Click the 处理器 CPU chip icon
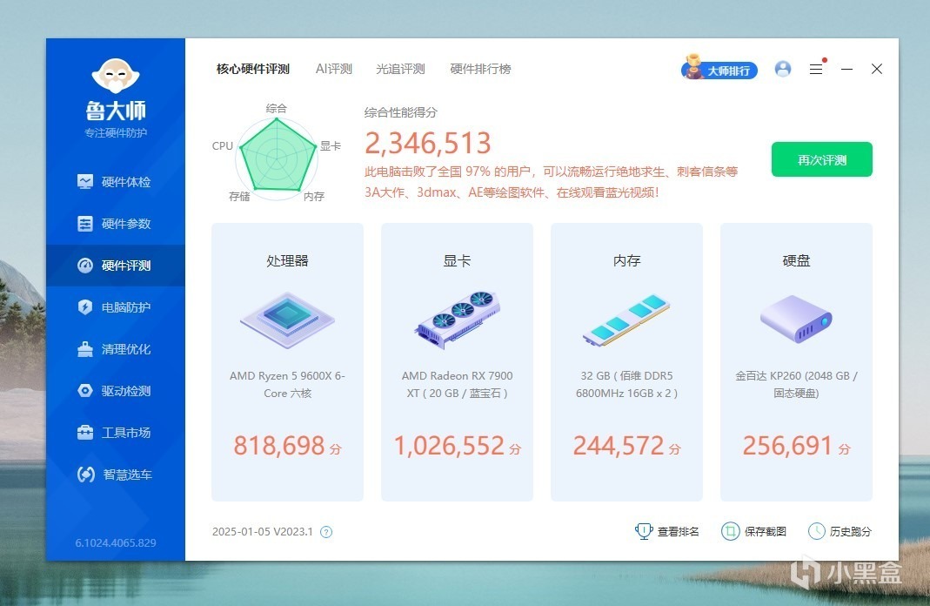This screenshot has width=930, height=606. [288, 320]
